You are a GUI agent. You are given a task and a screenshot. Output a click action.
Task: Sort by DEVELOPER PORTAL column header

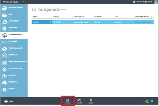pos(142,16)
